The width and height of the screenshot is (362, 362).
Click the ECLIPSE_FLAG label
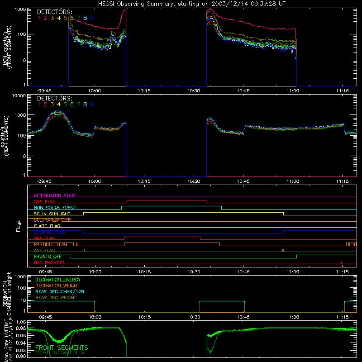(49, 232)
